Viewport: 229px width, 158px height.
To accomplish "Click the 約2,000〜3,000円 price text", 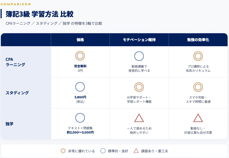I will tap(80, 132).
